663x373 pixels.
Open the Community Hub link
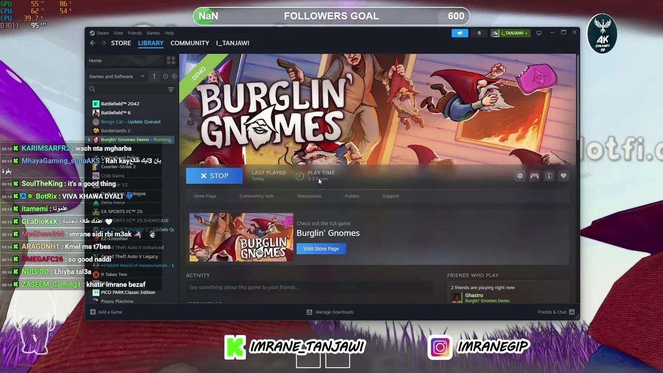pyautogui.click(x=256, y=196)
